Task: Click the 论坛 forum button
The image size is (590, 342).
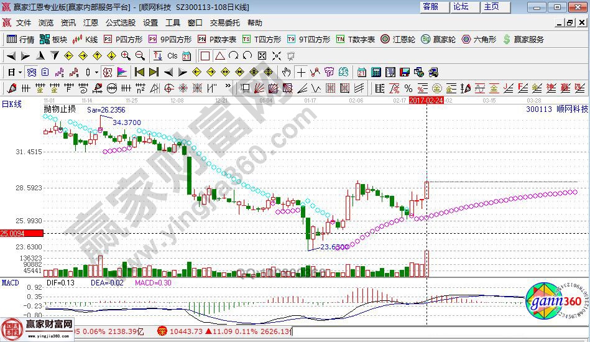Action: 461,7
